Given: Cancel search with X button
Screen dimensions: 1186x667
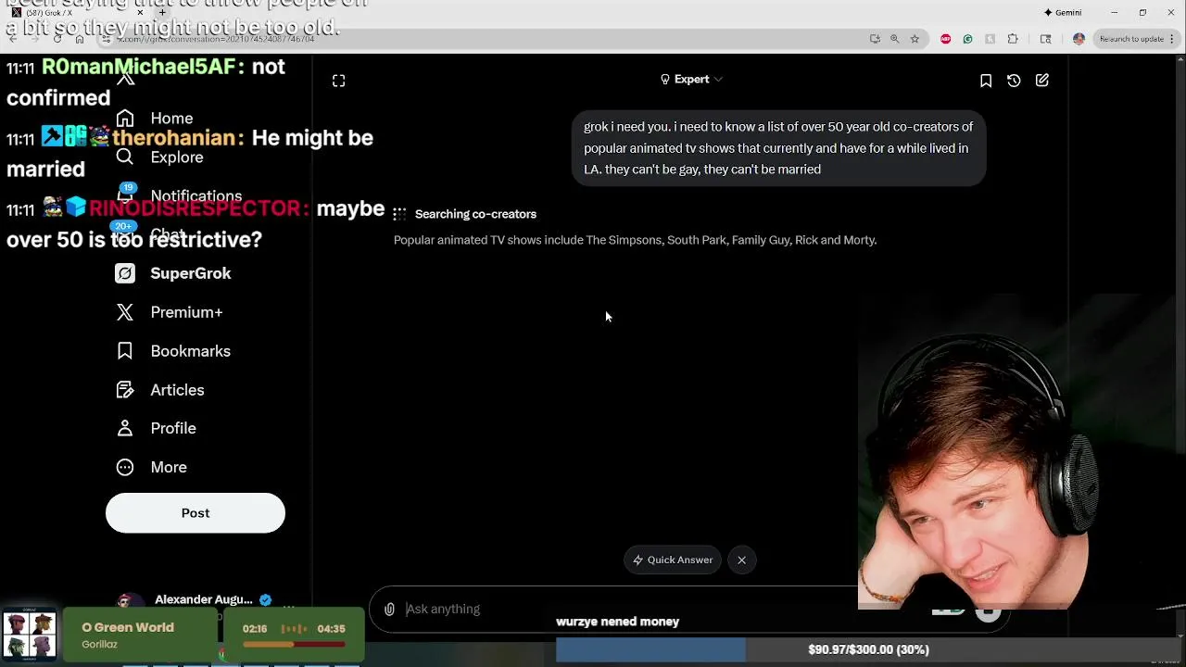Looking at the screenshot, I should tap(742, 560).
